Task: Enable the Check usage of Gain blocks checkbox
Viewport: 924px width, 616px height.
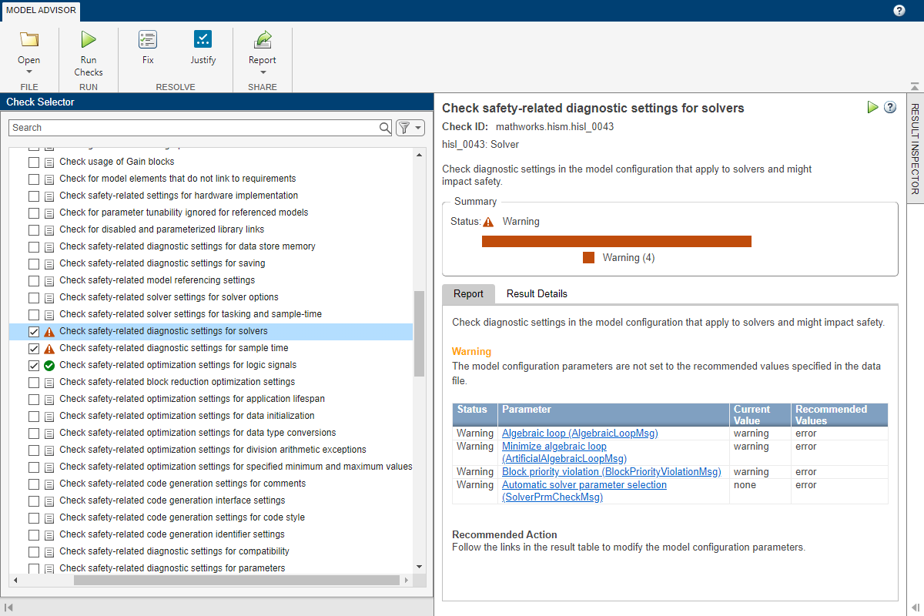Action: [x=34, y=162]
